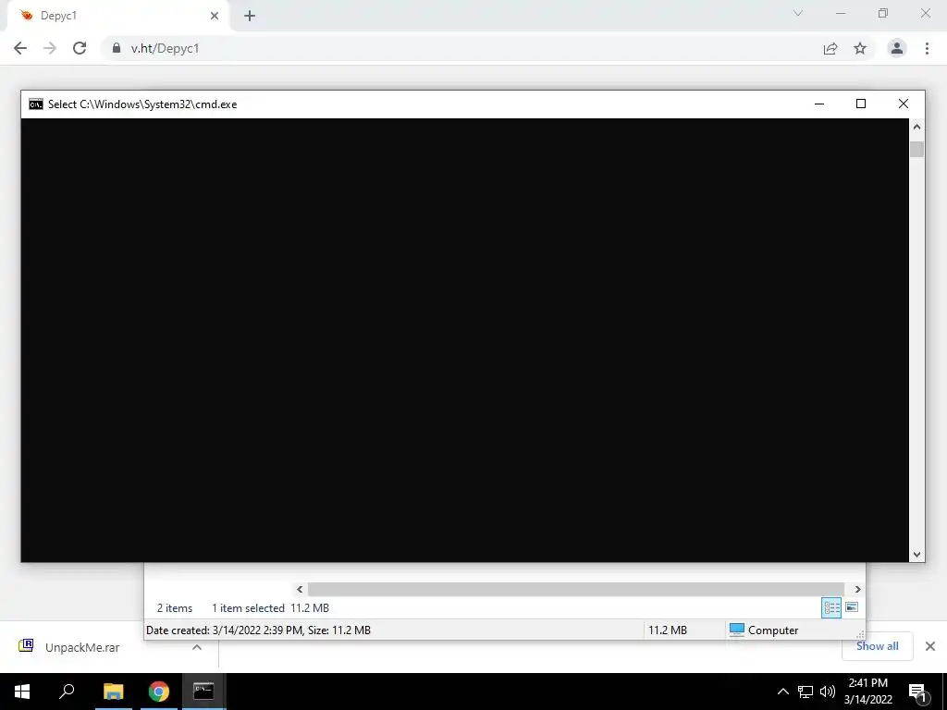Switch to Chrome from taskbar
The image size is (947, 710).
[159, 692]
